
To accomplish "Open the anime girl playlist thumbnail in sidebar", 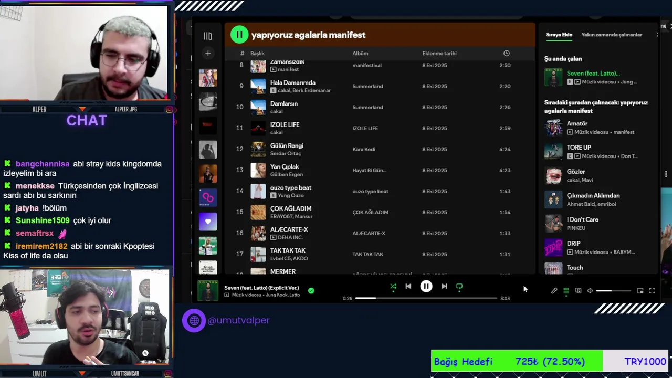I will click(208, 78).
